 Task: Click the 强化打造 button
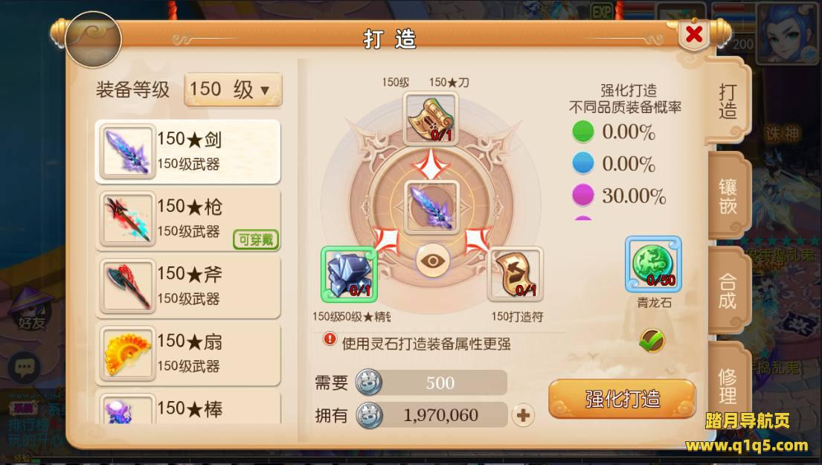(623, 399)
